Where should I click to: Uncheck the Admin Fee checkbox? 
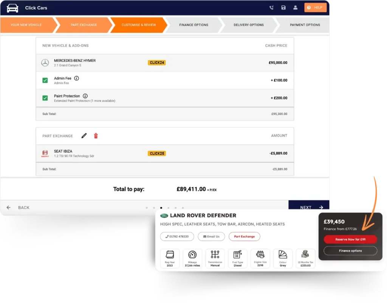[45, 80]
